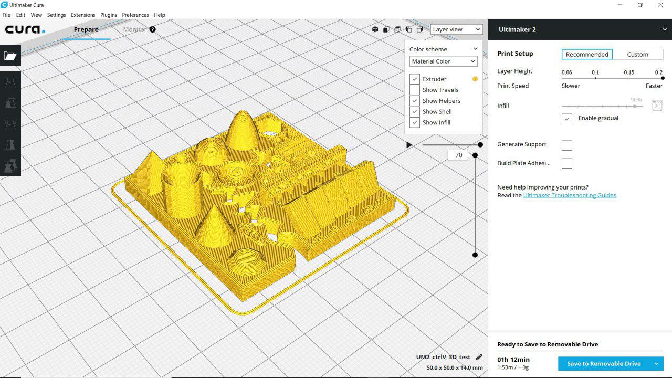Click the simulation path slider end handle
The image size is (672, 378).
click(480, 144)
